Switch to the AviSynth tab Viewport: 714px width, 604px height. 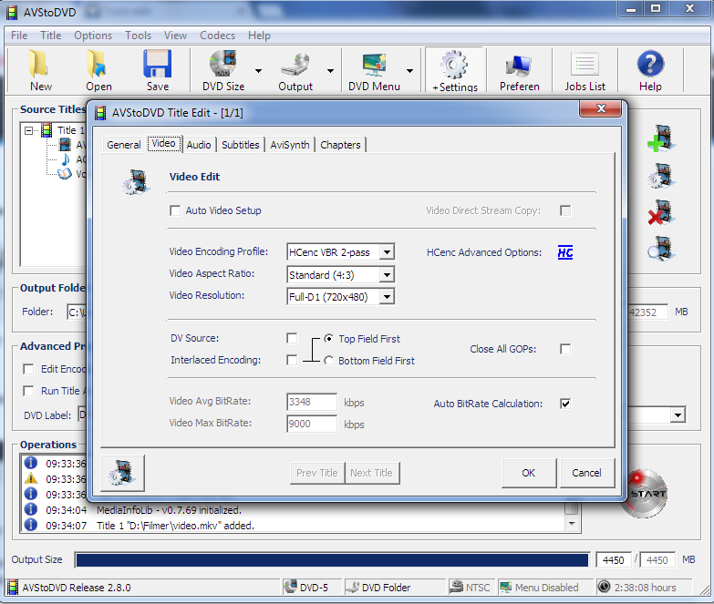coord(290,145)
